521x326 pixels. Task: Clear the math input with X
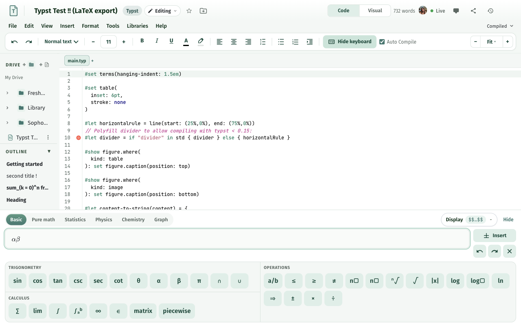[510, 251]
